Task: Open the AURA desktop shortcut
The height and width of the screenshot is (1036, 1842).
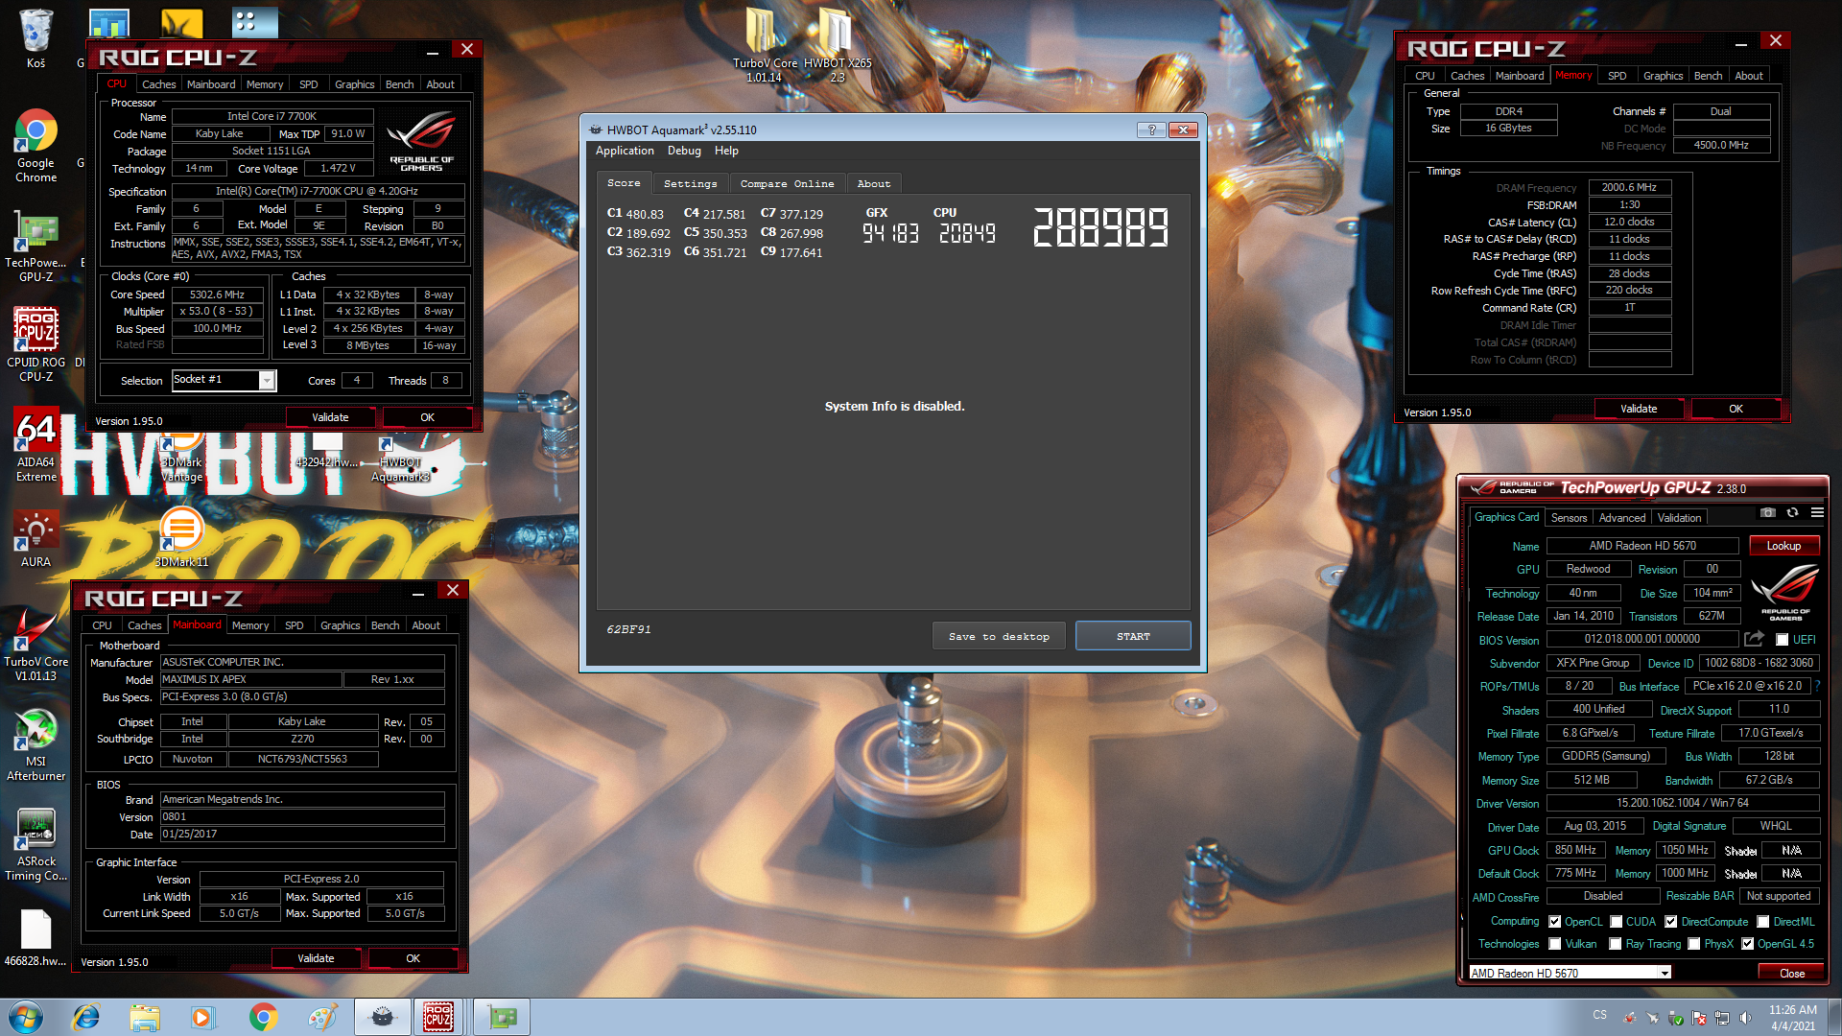Action: (35, 539)
